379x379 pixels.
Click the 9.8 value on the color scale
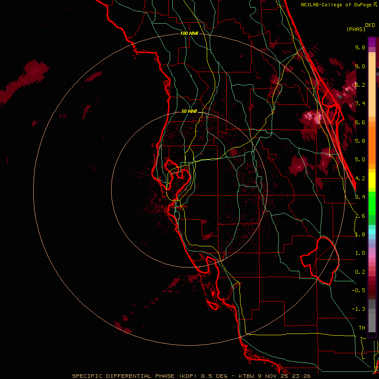(x=360, y=47)
